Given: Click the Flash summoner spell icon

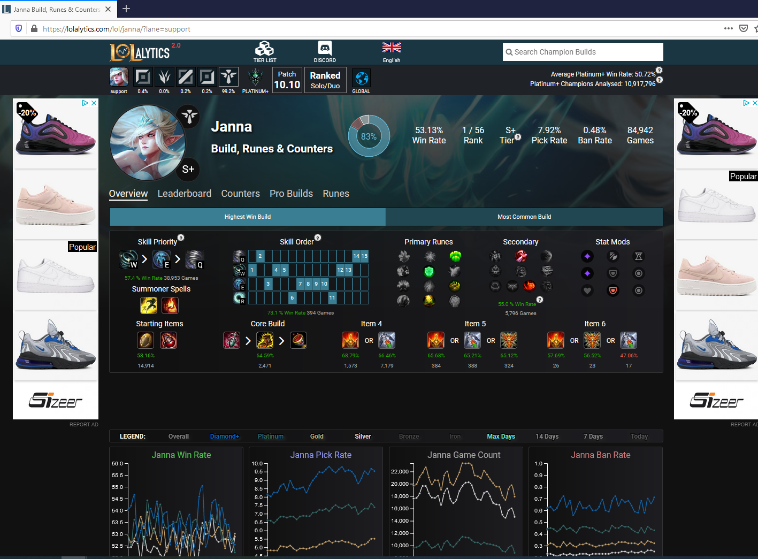Looking at the screenshot, I should (149, 305).
